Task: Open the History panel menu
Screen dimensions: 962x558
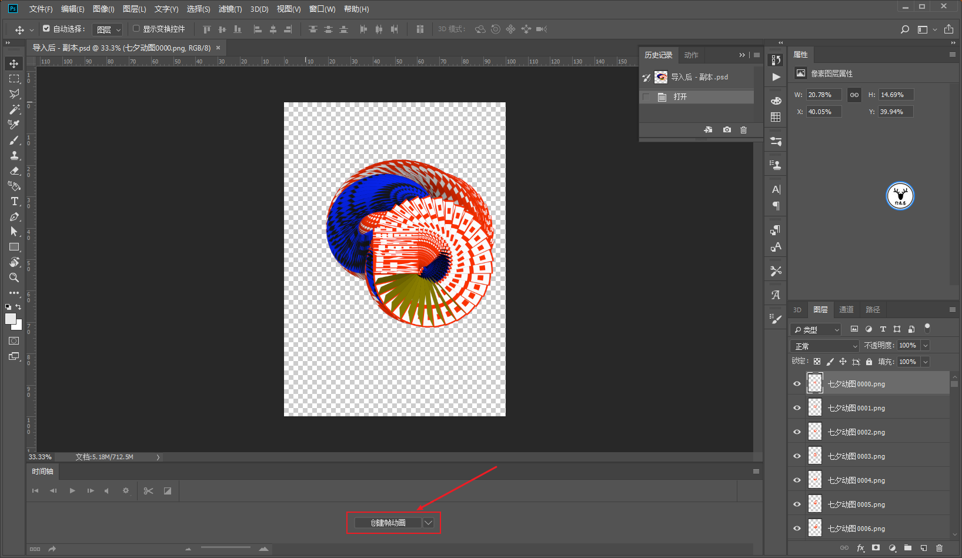Action: point(757,55)
